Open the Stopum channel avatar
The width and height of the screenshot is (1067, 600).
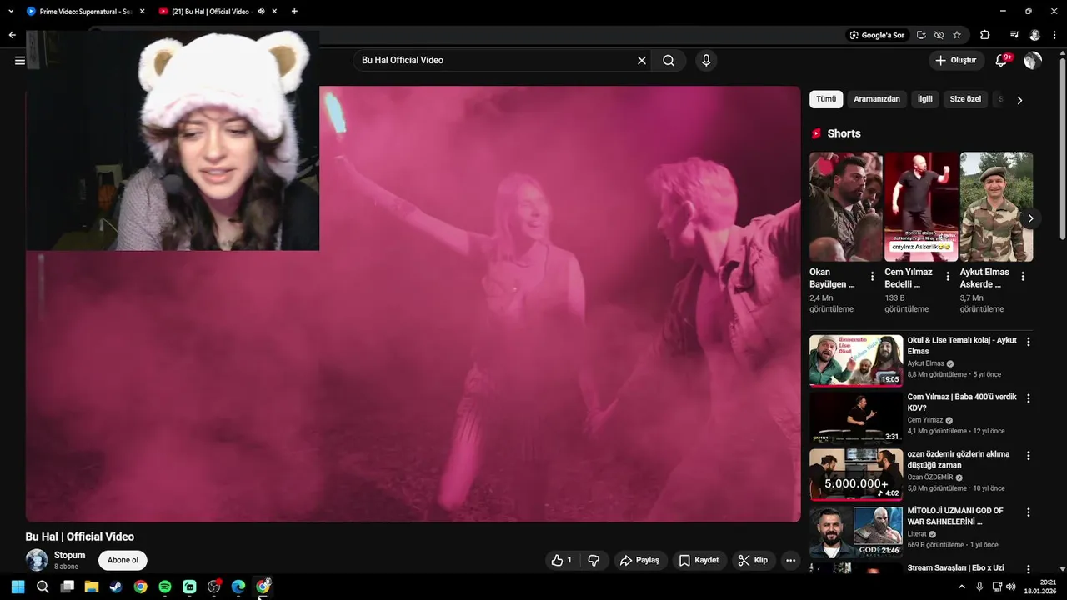coord(37,560)
